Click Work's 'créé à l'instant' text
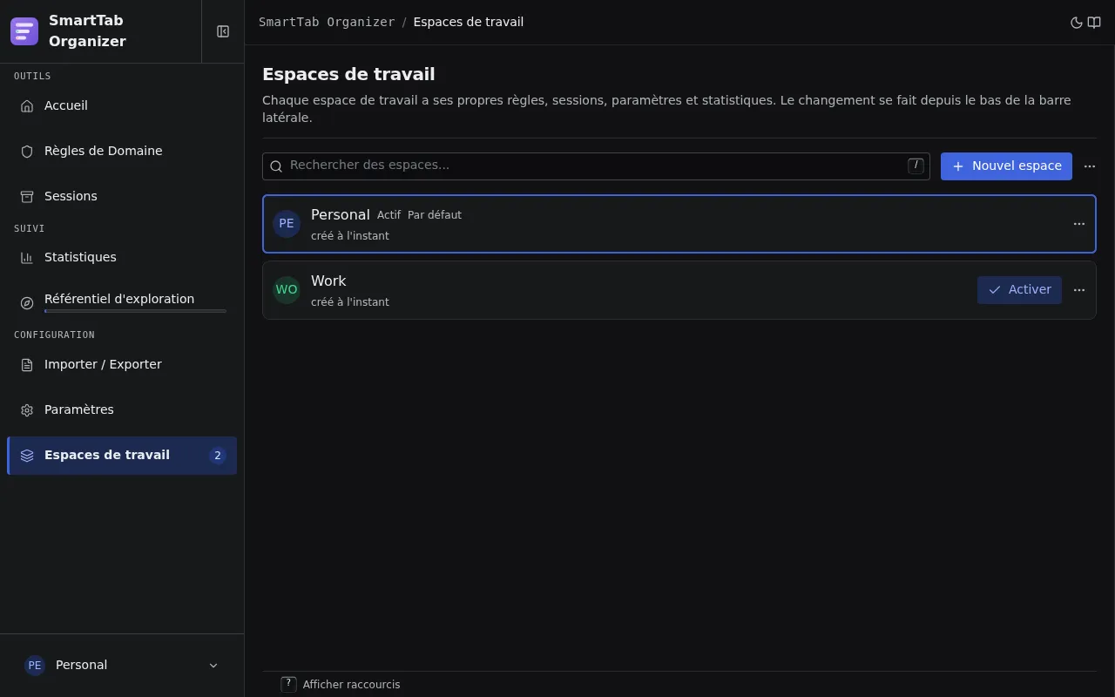 pos(350,302)
